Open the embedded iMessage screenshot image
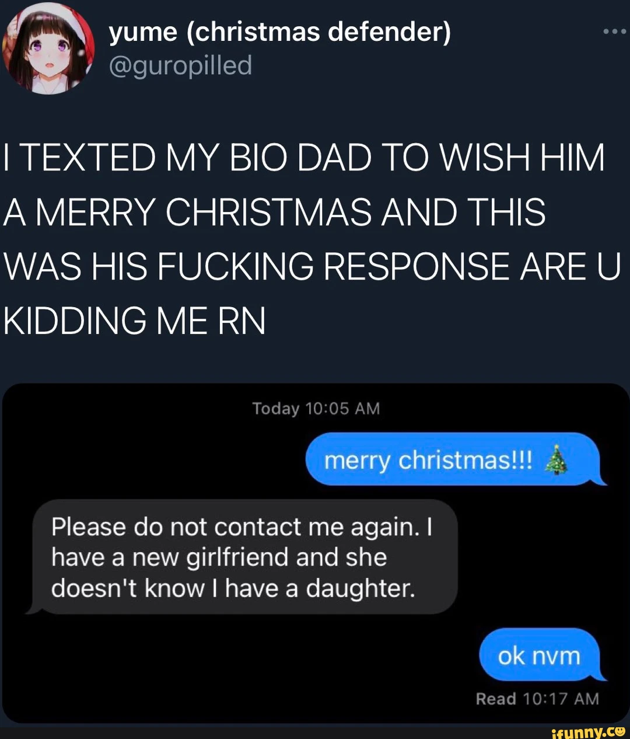Image resolution: width=630 pixels, height=739 pixels. pyautogui.click(x=316, y=553)
